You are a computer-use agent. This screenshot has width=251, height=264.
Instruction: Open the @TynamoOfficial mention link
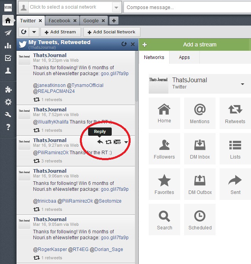tap(85, 85)
